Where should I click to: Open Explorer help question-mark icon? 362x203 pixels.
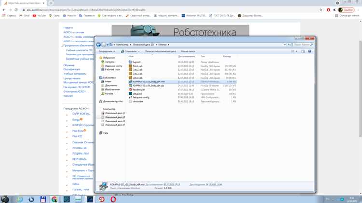tap(309, 51)
